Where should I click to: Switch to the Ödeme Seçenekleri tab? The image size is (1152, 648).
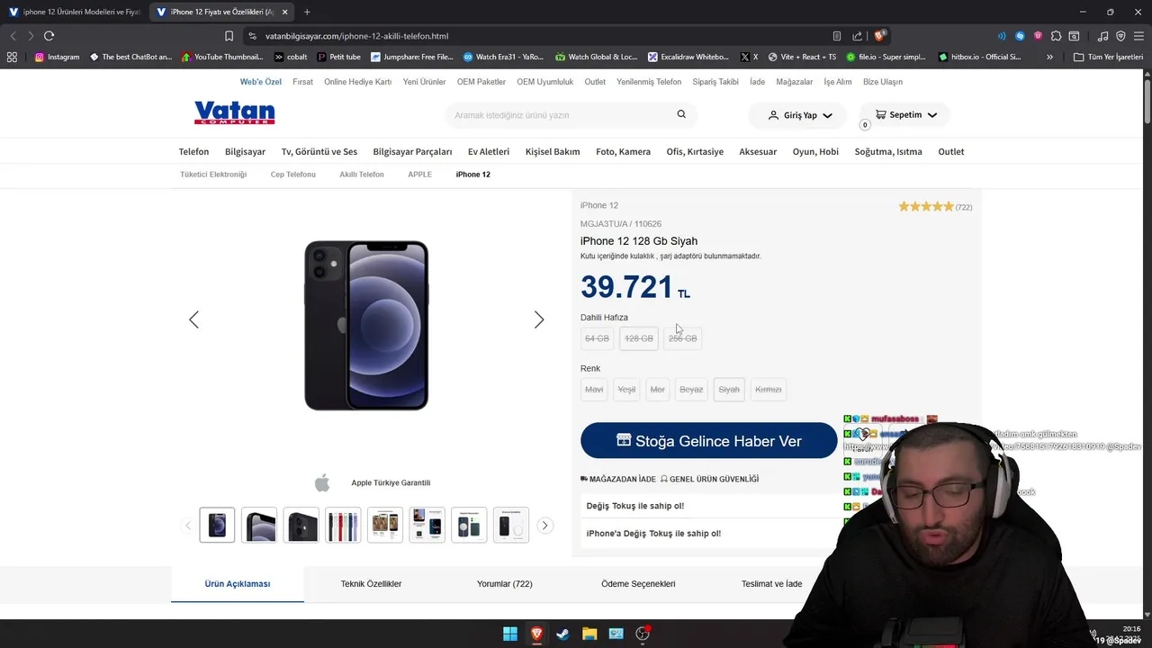pos(638,584)
